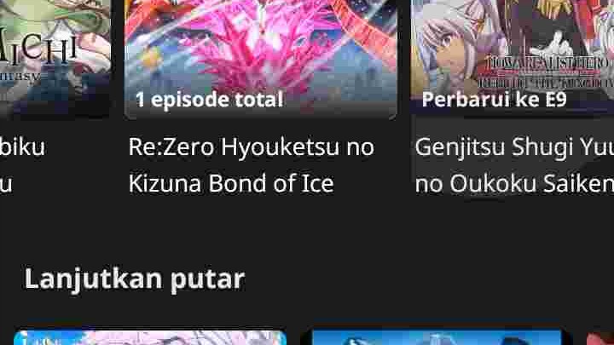The image size is (614, 345).
Task: Click the truncated "biku" anime title
Action: (x=22, y=147)
